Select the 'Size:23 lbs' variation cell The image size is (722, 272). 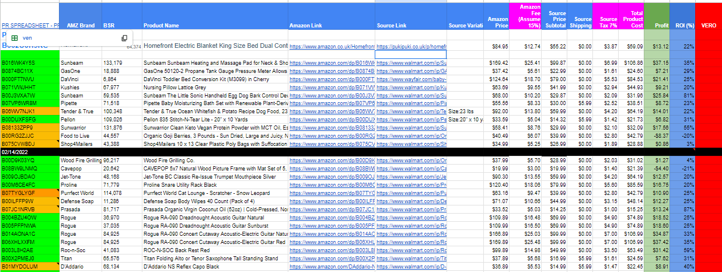coord(465,110)
